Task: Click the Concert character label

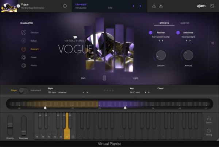Action: 35,49
